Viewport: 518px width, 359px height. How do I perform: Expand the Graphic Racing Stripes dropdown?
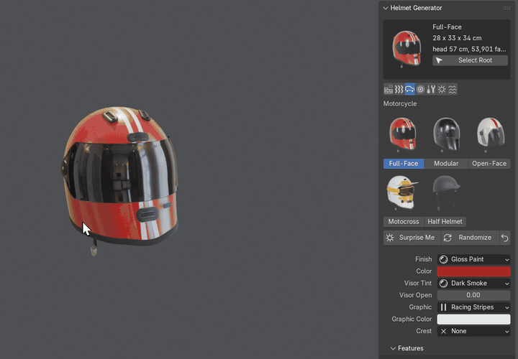click(473, 307)
